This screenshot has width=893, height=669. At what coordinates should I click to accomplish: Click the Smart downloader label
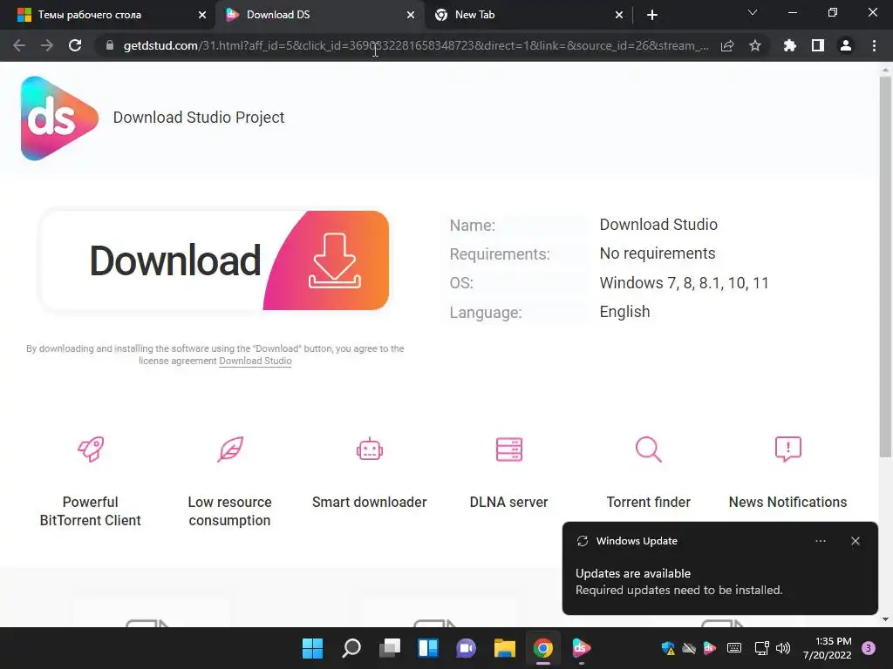(x=369, y=503)
